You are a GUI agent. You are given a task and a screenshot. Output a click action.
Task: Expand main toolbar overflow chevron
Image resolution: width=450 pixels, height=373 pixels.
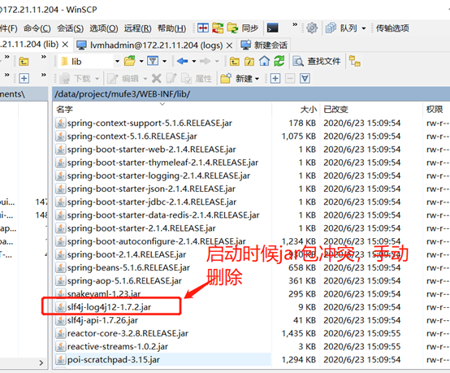pos(295,25)
